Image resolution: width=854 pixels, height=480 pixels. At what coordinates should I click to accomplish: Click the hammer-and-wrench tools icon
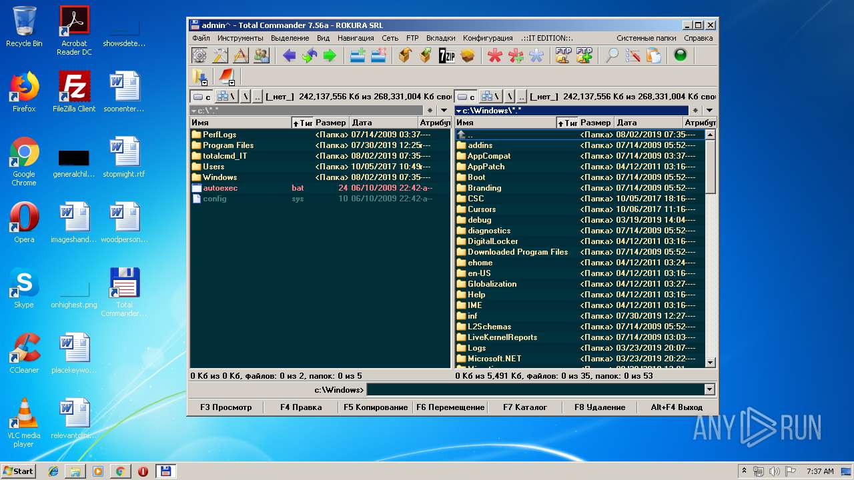pos(220,55)
